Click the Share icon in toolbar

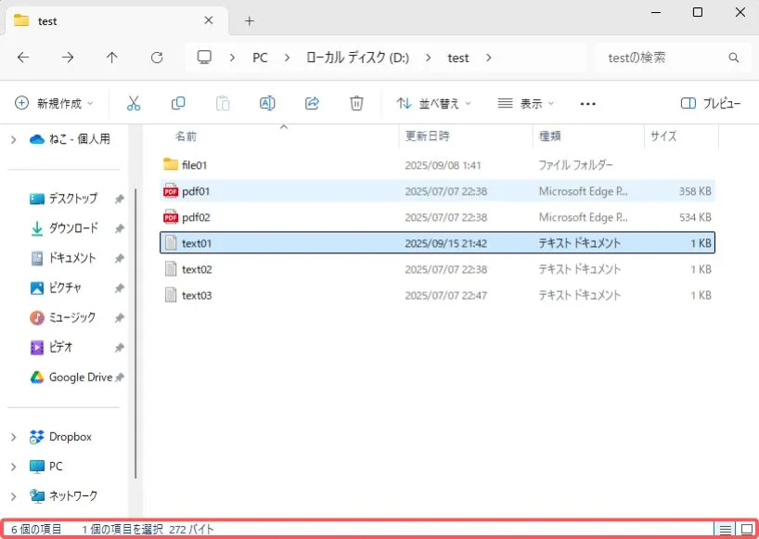tap(312, 103)
